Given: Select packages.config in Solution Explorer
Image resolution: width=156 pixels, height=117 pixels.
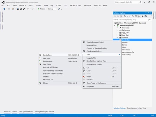Looking at the screenshot, I should [128, 52].
